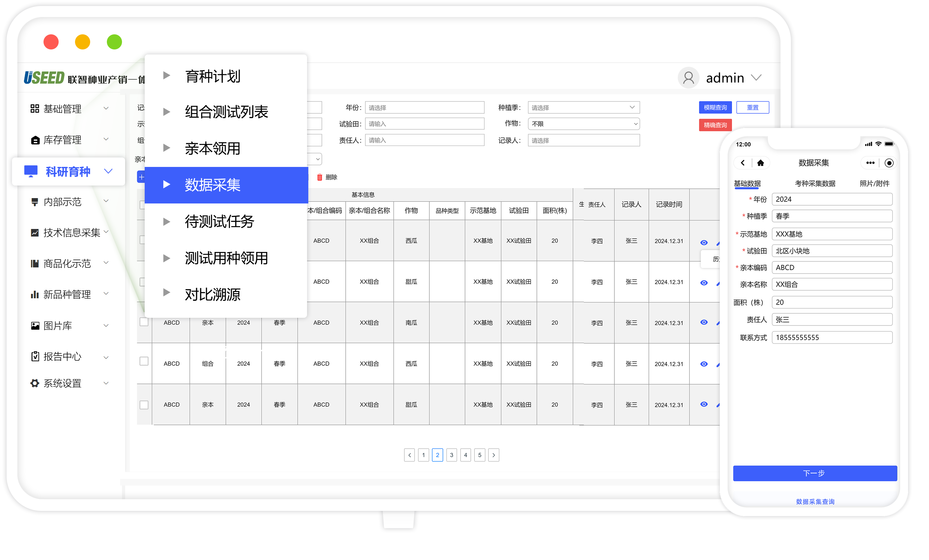Check the checkbox of the first table row

(x=144, y=240)
